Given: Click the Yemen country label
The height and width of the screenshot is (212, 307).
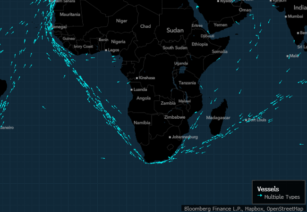Looking at the screenshot, I should point(221,25).
